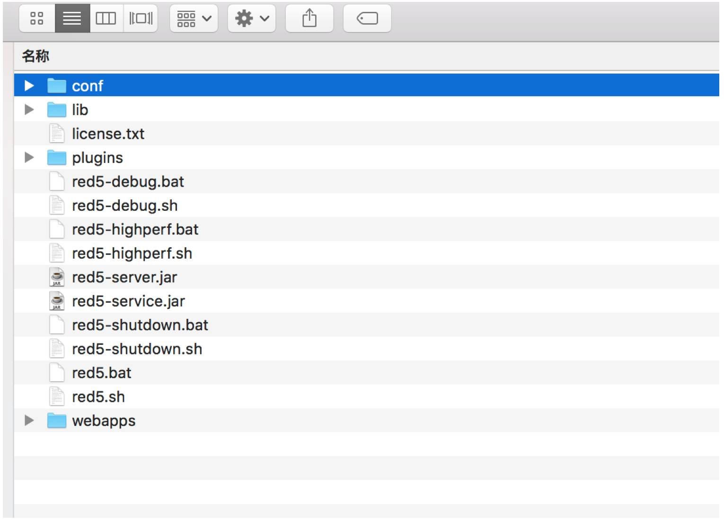Expand the plugins folder triangle

coord(29,157)
